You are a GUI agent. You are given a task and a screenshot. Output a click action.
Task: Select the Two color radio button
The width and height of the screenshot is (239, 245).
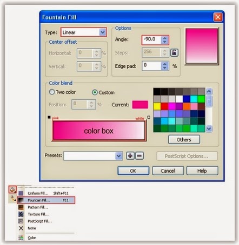[52, 92]
